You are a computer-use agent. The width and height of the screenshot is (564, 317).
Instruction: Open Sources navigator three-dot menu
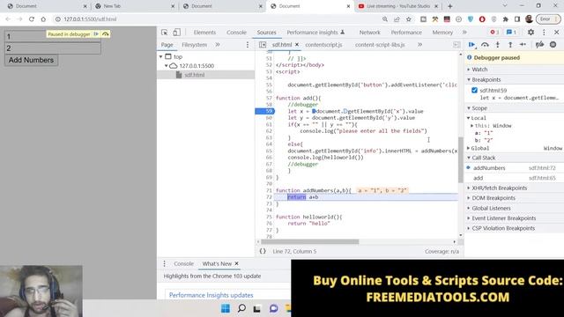[248, 45]
